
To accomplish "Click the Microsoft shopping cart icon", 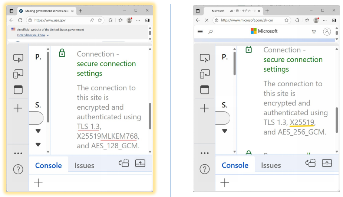I will 314,32.
